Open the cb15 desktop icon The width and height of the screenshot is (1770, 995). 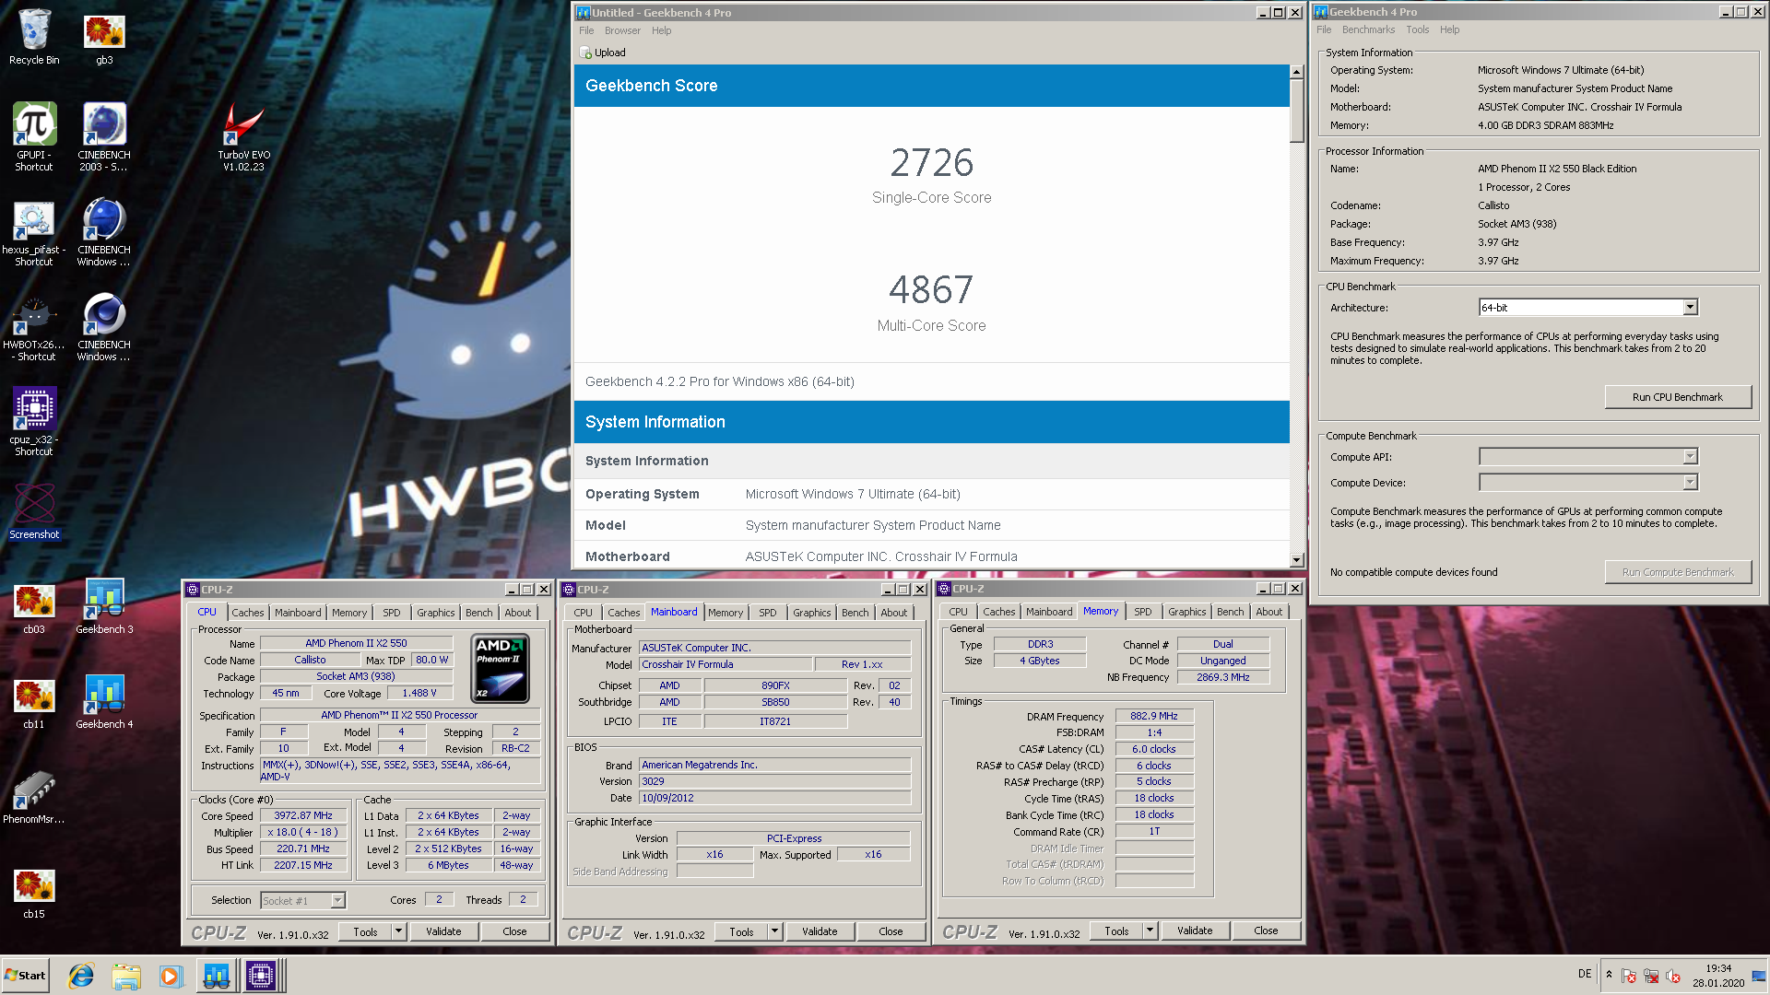[x=34, y=894]
